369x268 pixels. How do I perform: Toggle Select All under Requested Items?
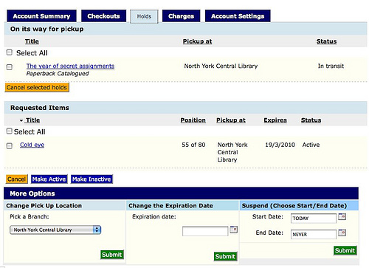pyautogui.click(x=10, y=131)
